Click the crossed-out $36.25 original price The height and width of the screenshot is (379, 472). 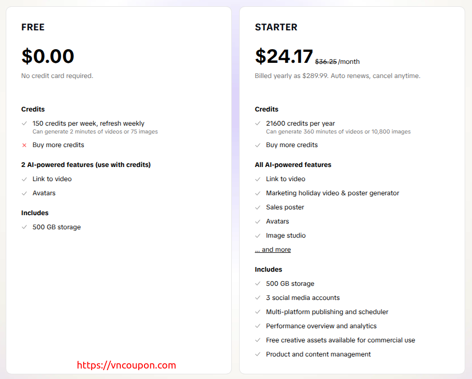point(325,61)
